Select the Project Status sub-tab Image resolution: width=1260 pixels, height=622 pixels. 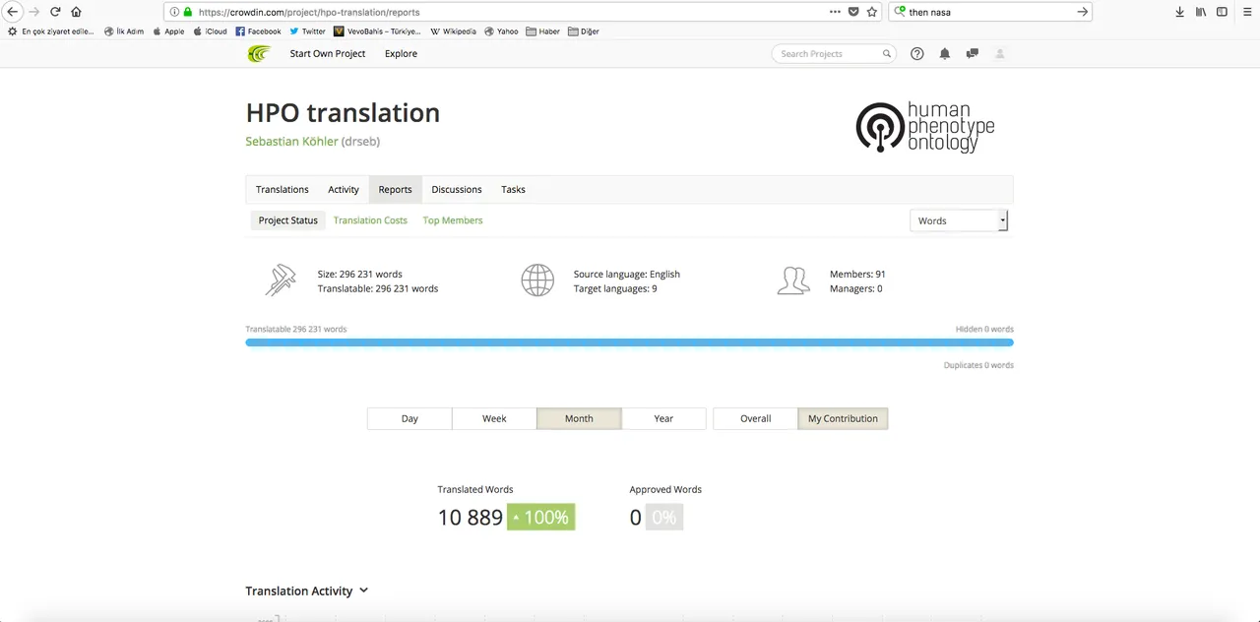[x=288, y=220]
